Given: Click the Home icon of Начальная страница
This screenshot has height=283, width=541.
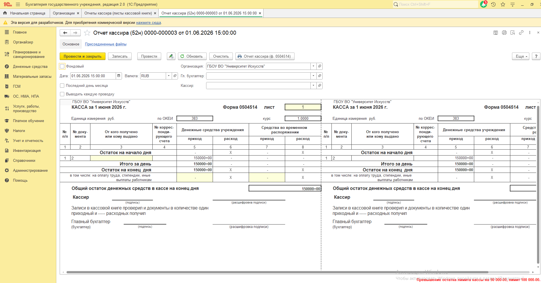Looking at the screenshot, I should 5,13.
